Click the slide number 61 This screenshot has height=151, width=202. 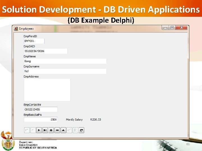click(188, 144)
